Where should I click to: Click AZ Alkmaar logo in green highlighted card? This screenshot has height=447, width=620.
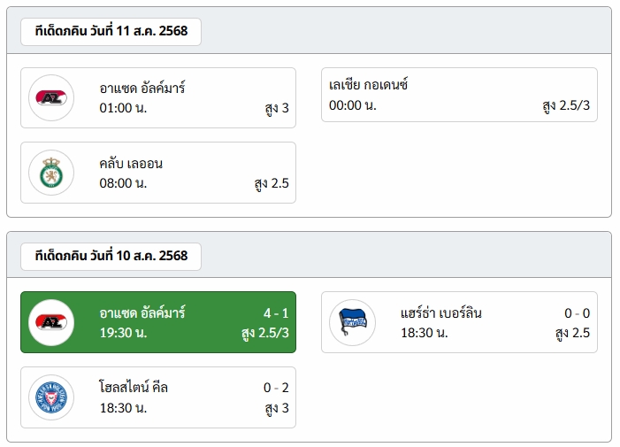[51, 322]
